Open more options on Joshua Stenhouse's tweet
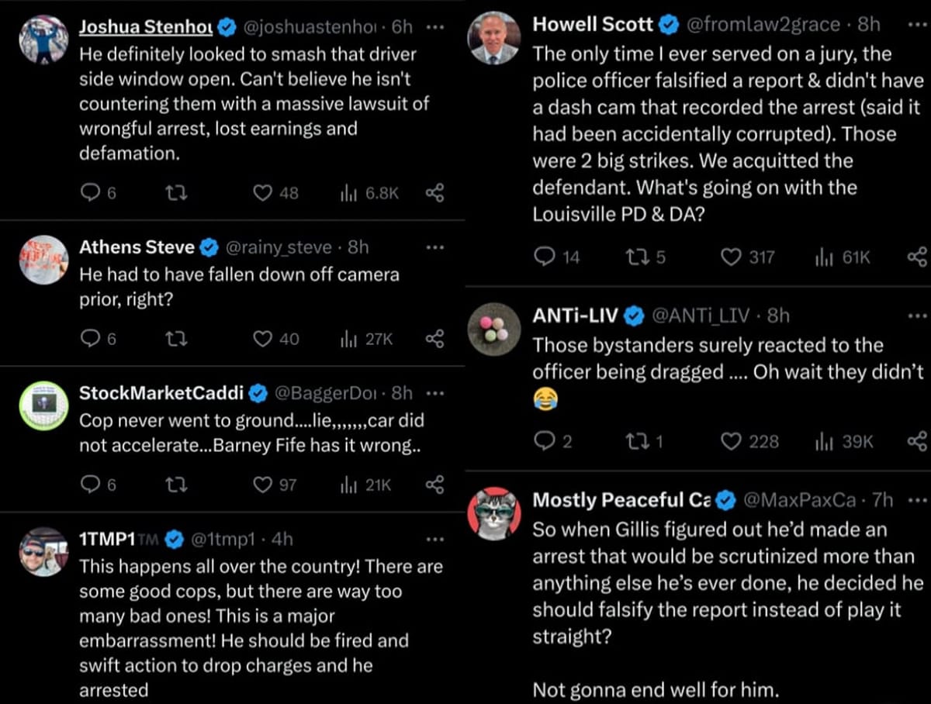931x704 pixels. click(435, 26)
